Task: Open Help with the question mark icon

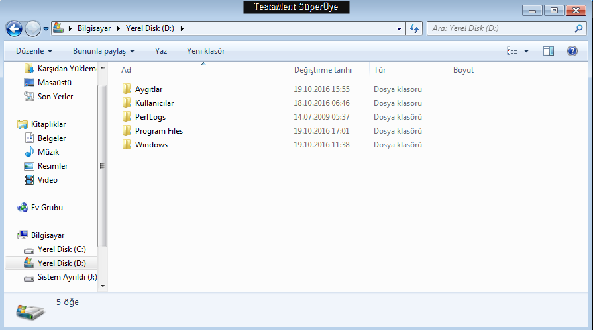Action: [572, 51]
